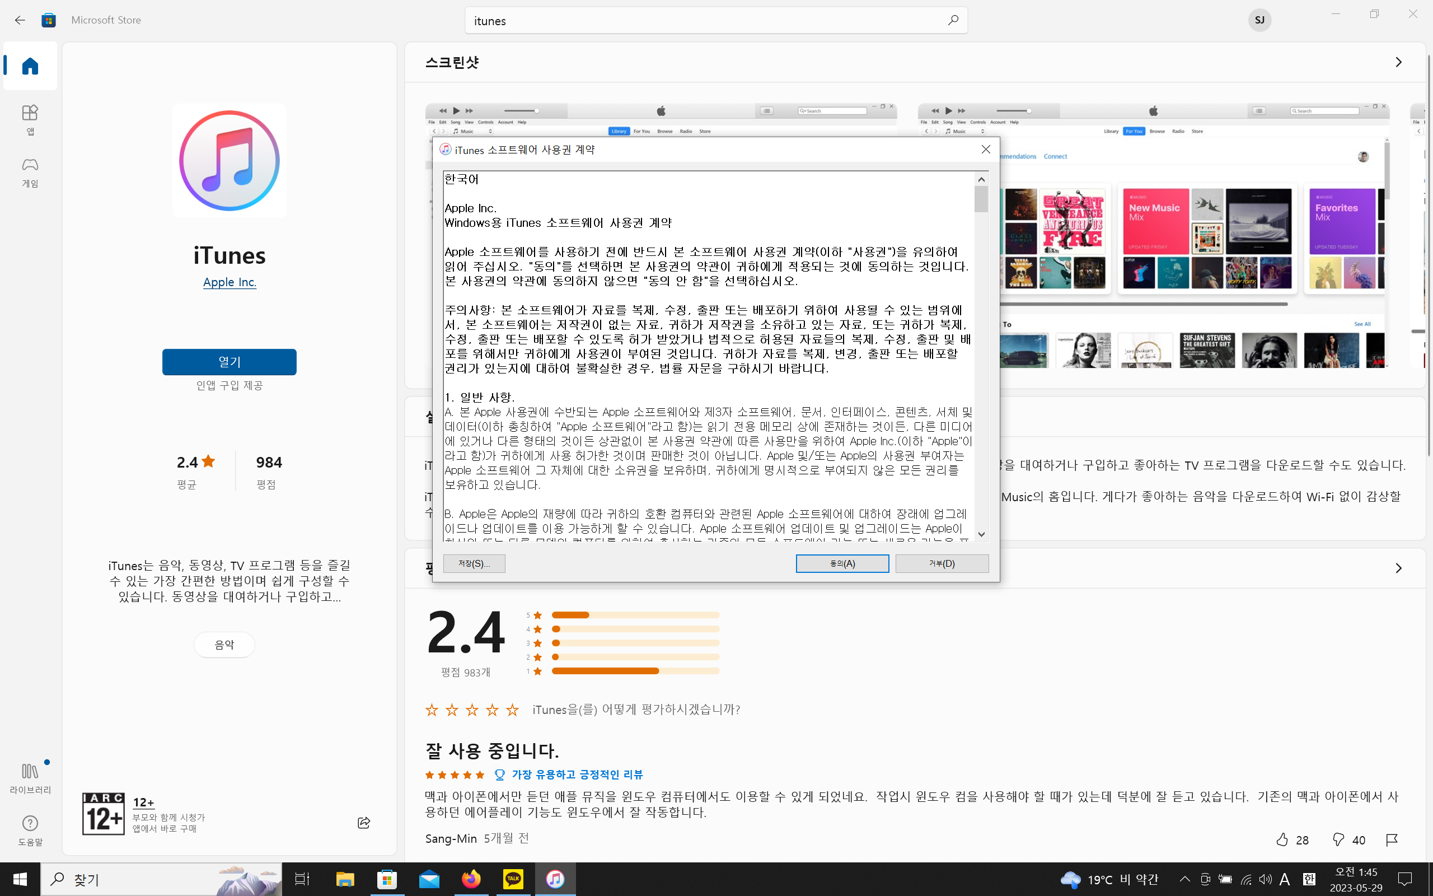Open the Apps section in sidebar

point(30,119)
